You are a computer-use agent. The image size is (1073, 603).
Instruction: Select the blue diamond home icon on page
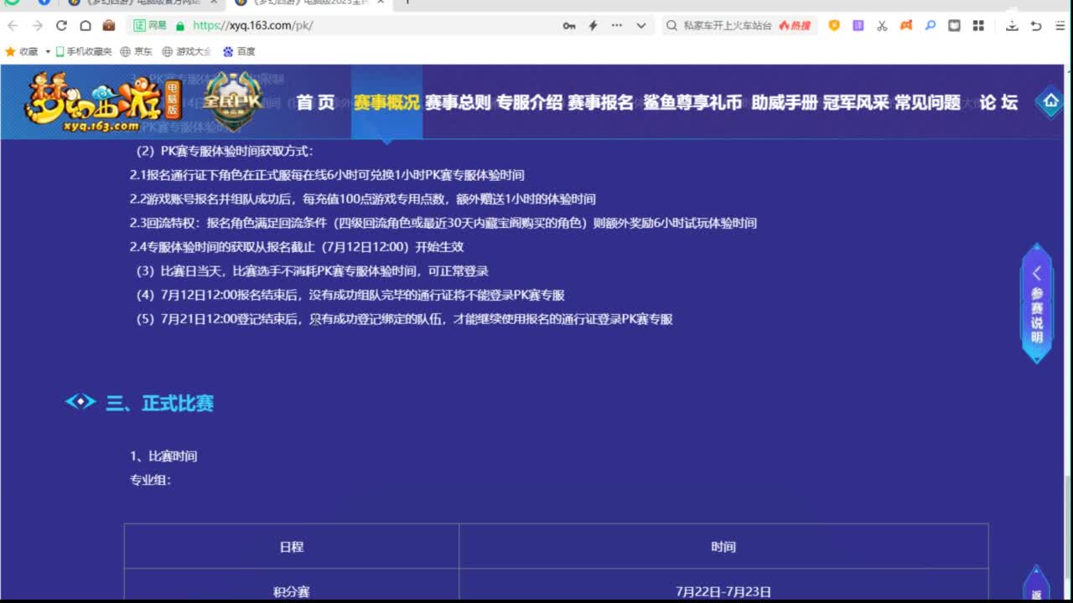[x=1050, y=101]
